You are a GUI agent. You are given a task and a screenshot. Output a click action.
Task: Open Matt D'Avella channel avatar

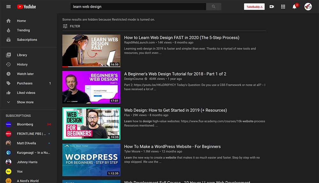click(9, 143)
